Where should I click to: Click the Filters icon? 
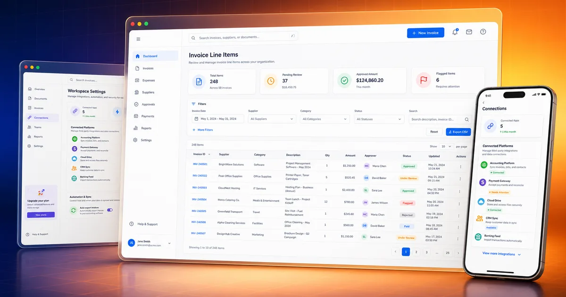click(x=193, y=104)
